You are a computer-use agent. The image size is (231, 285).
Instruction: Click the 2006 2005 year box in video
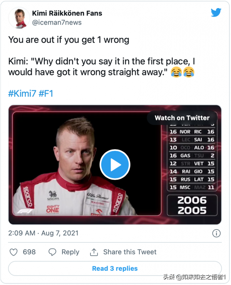pos(192,205)
